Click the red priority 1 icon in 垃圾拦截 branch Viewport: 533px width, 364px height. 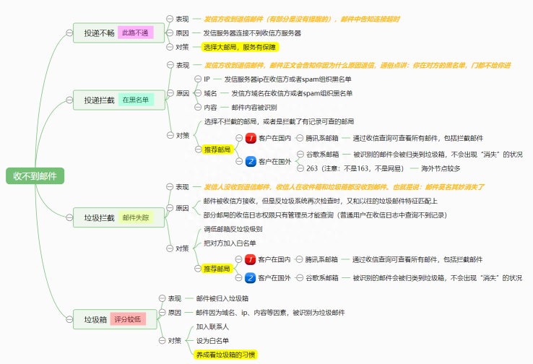(250, 259)
